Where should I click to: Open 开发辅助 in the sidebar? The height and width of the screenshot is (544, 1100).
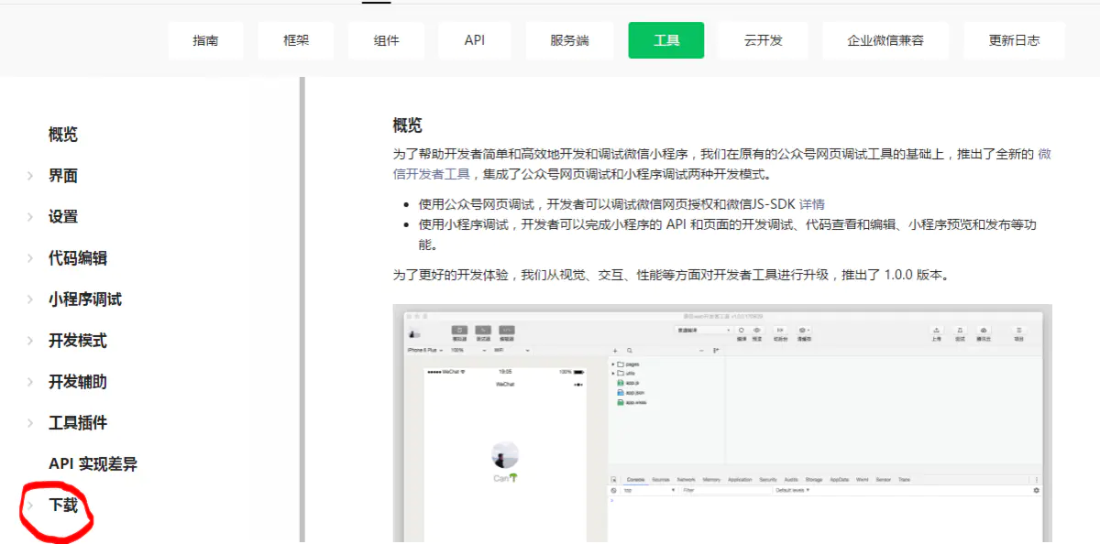78,382
